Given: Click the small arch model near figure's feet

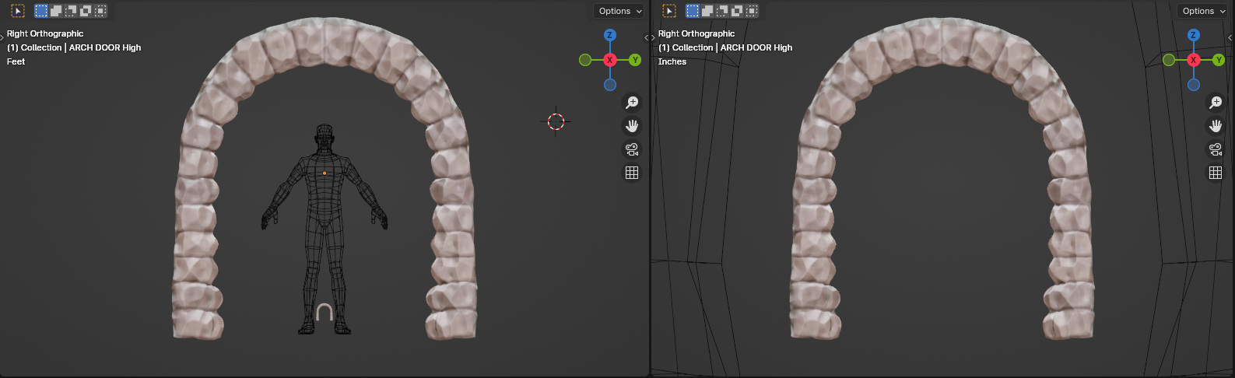Looking at the screenshot, I should [x=325, y=312].
